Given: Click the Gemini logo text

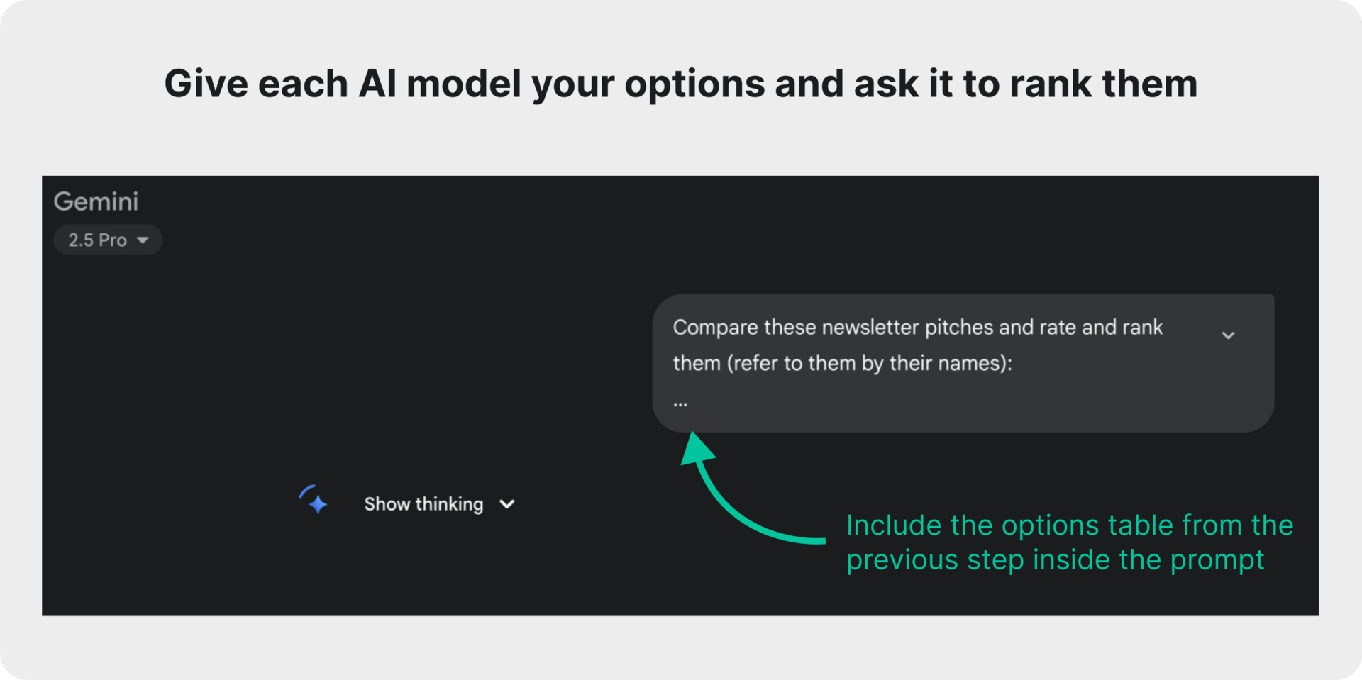Looking at the screenshot, I should click(x=96, y=201).
